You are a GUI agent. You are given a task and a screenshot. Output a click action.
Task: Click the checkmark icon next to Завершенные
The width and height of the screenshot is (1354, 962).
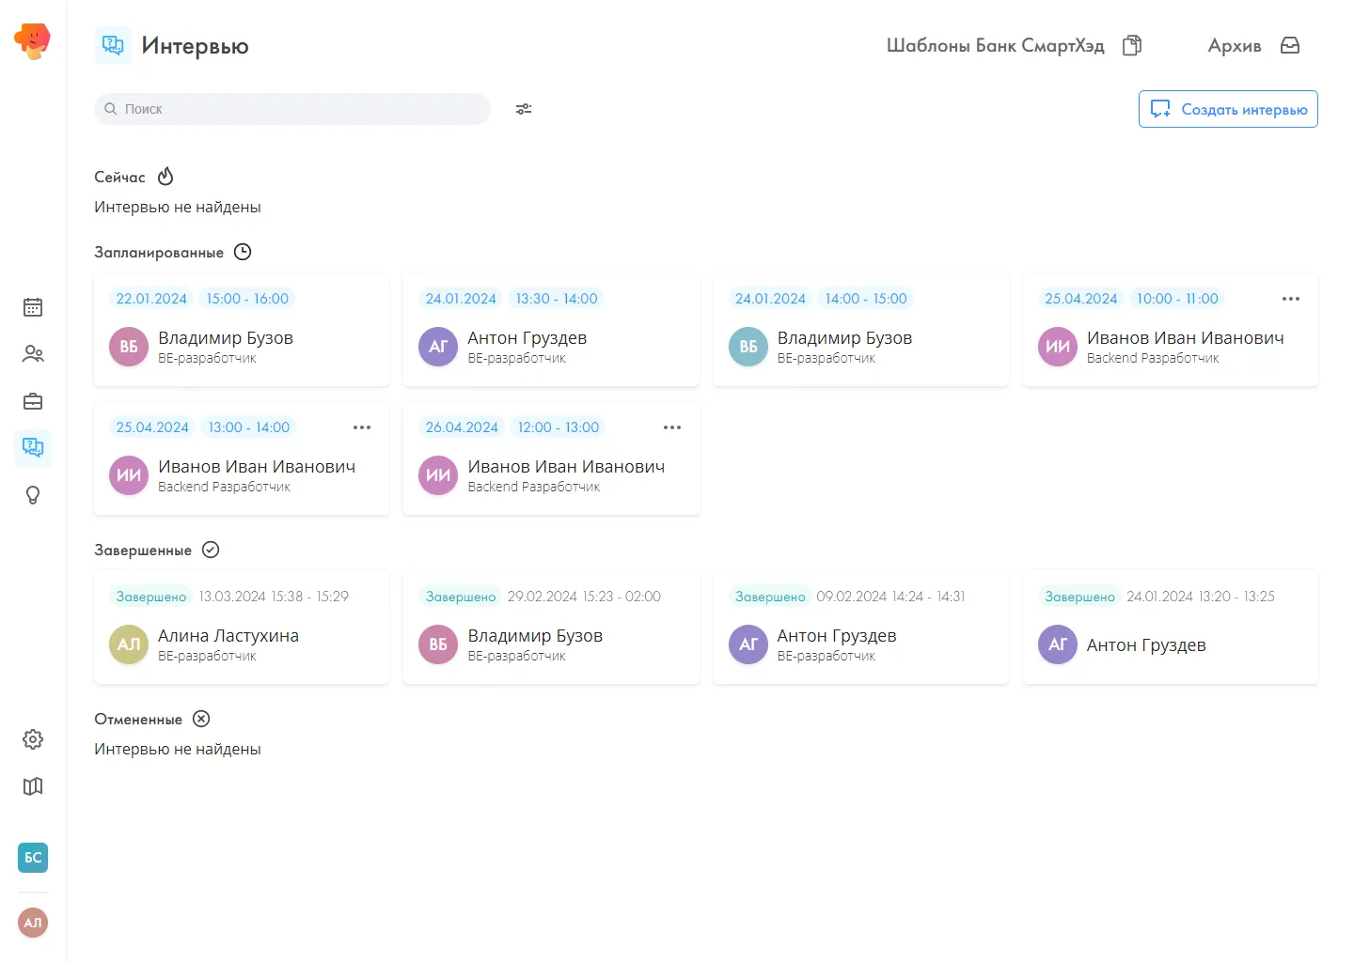tap(211, 550)
